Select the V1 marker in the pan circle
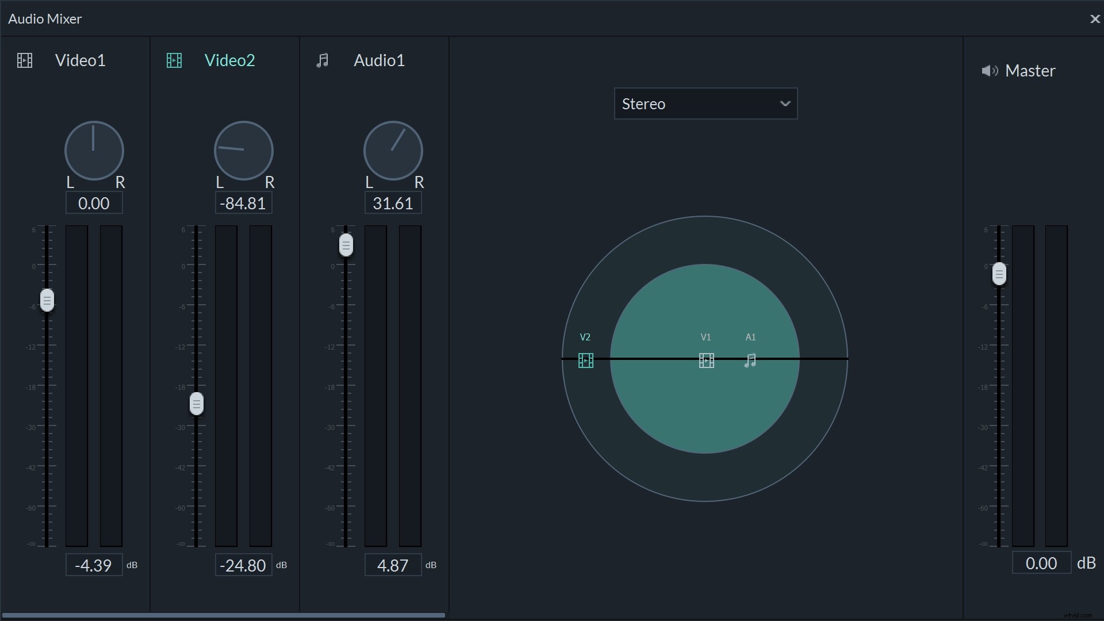Viewport: 1104px width, 621px height. click(706, 361)
